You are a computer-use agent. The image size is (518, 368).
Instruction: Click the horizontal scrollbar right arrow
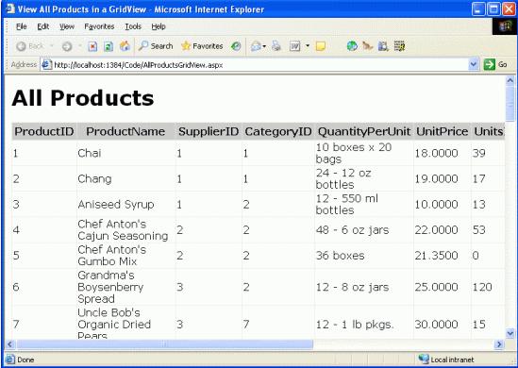point(499,344)
